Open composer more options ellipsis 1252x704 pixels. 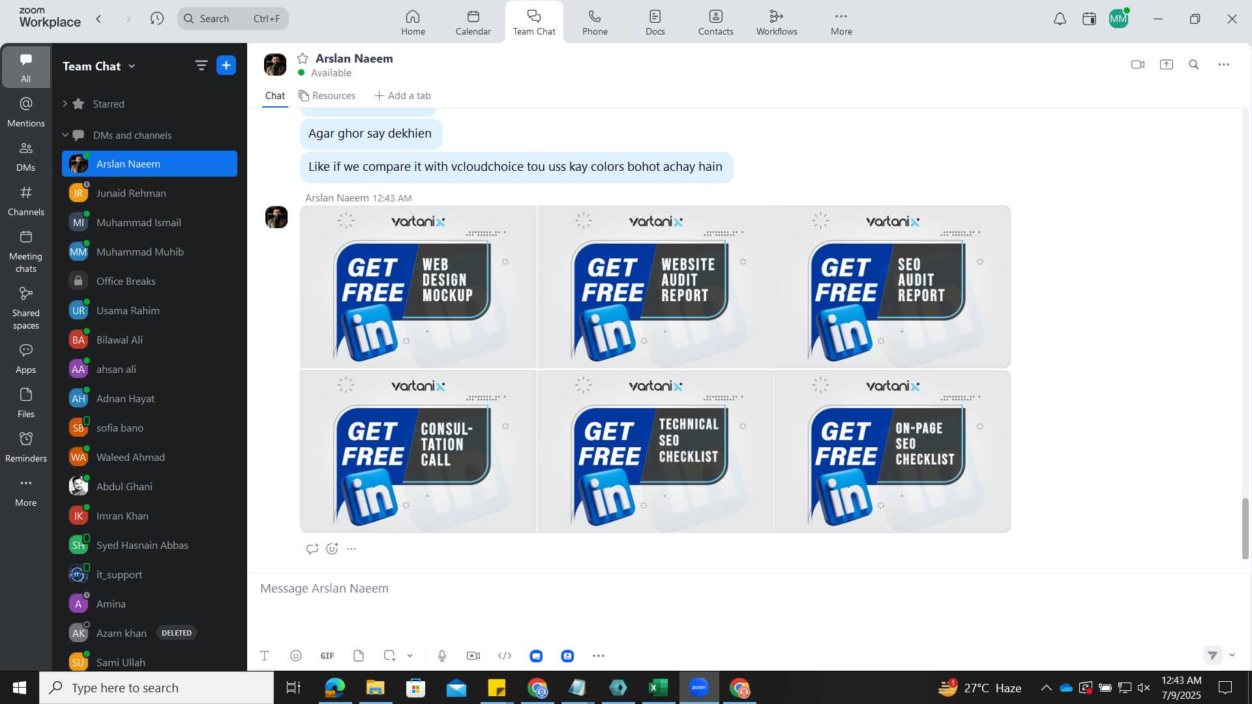coord(599,656)
